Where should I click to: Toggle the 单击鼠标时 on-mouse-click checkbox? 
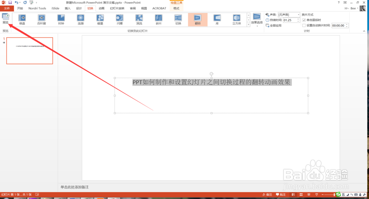click(304, 20)
